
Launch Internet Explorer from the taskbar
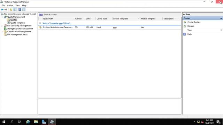click(28, 122)
